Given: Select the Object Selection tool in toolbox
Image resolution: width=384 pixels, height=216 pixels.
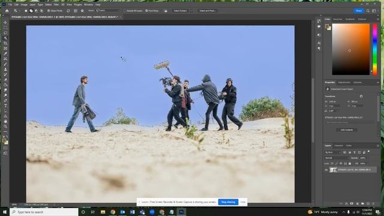Looking at the screenshot, I should coord(5,38).
